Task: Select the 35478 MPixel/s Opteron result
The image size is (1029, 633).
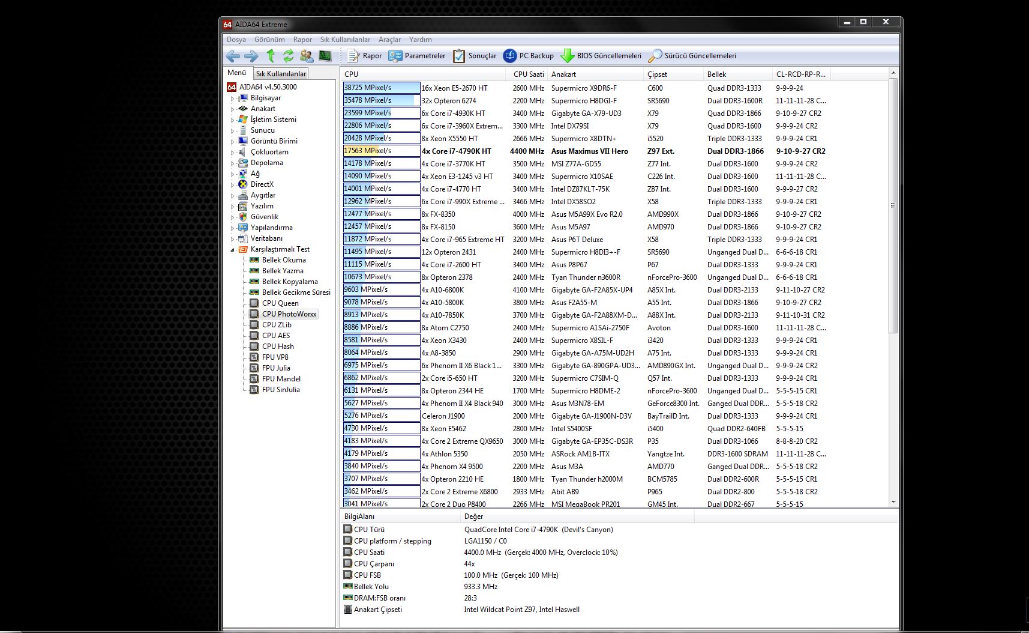Action: tap(382, 100)
